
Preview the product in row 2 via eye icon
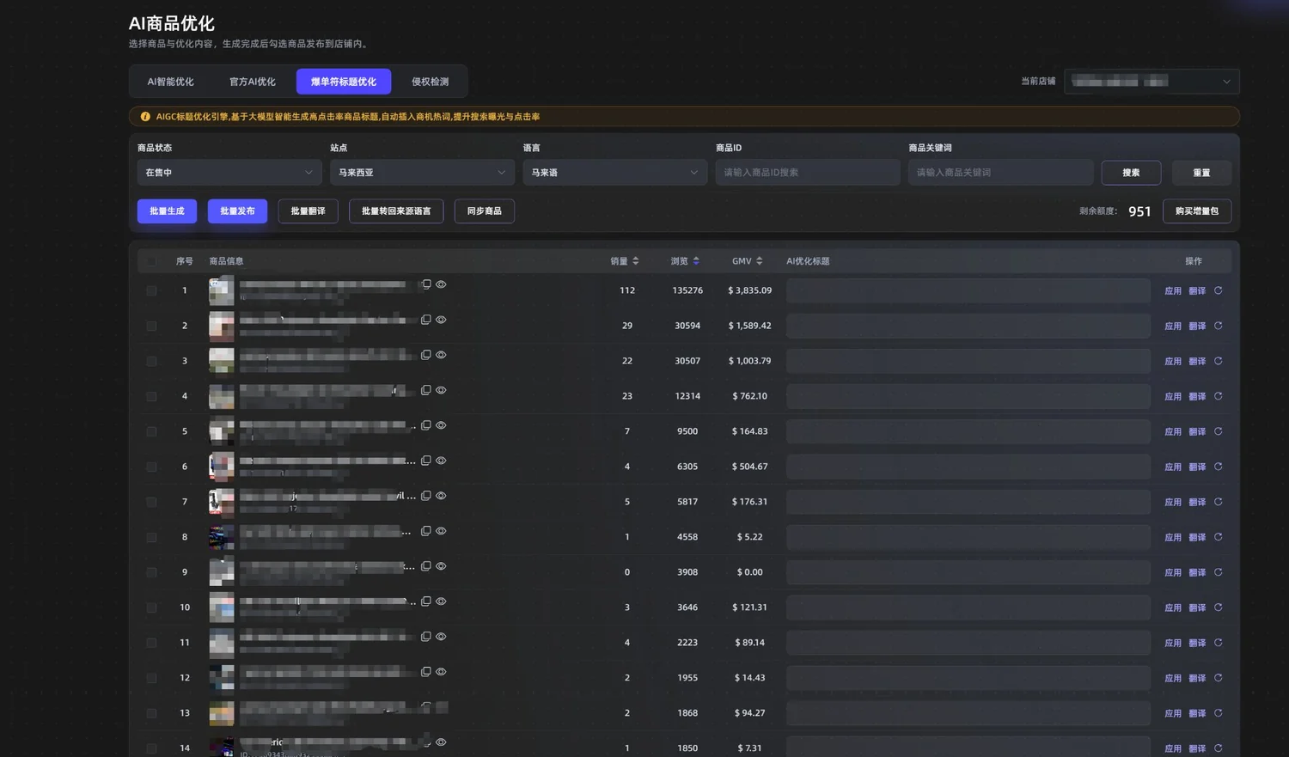click(441, 320)
